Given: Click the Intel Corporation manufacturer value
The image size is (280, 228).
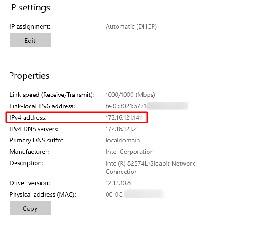Looking at the screenshot, I should point(129,152).
